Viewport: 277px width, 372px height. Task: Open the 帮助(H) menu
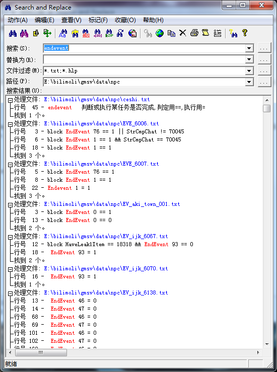coord(153,20)
